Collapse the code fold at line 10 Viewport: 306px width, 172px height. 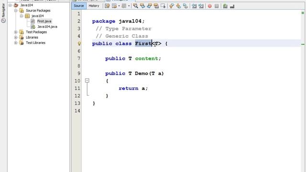coord(87,81)
